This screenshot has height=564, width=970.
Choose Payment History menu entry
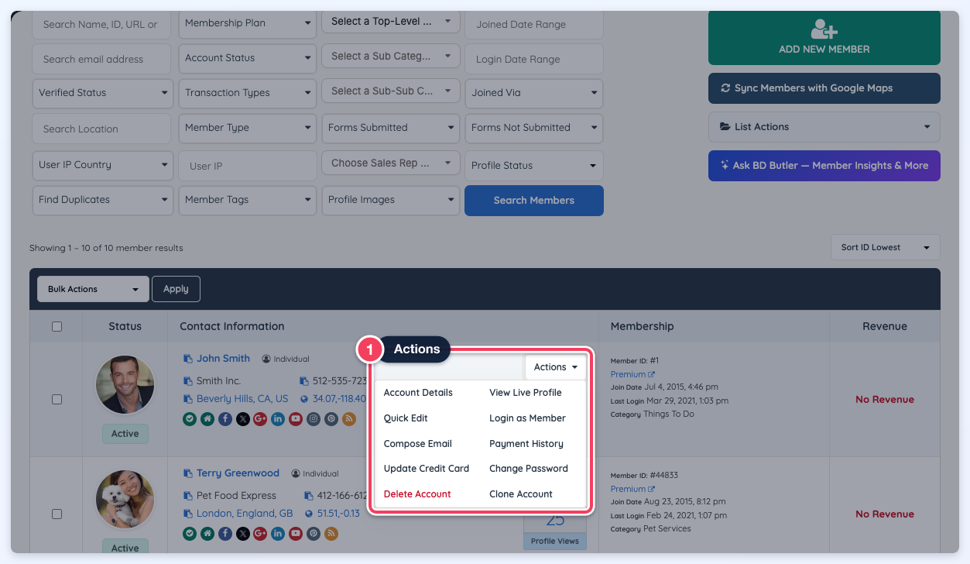tap(526, 444)
